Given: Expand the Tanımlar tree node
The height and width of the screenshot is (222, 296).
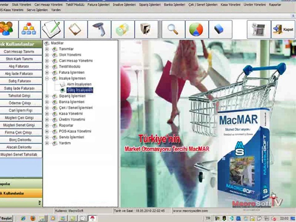Looking at the screenshot, I should pyautogui.click(x=47, y=49).
